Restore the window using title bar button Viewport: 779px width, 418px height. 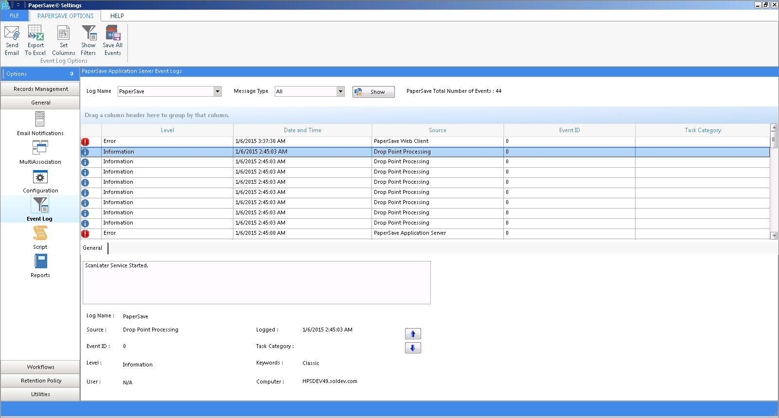pos(766,5)
